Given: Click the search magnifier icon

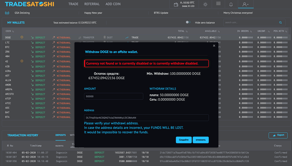Looking at the screenshot, I should (x=281, y=23).
